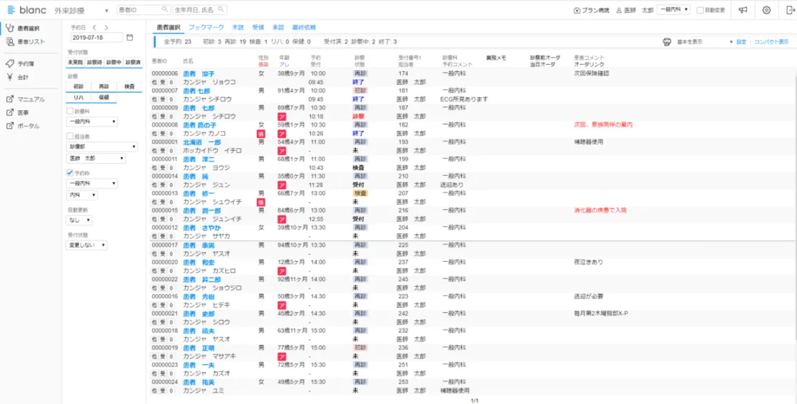Screen dimensions: 797x404
Task: Enable the 診療科 filter checkbox
Action: tap(70, 110)
